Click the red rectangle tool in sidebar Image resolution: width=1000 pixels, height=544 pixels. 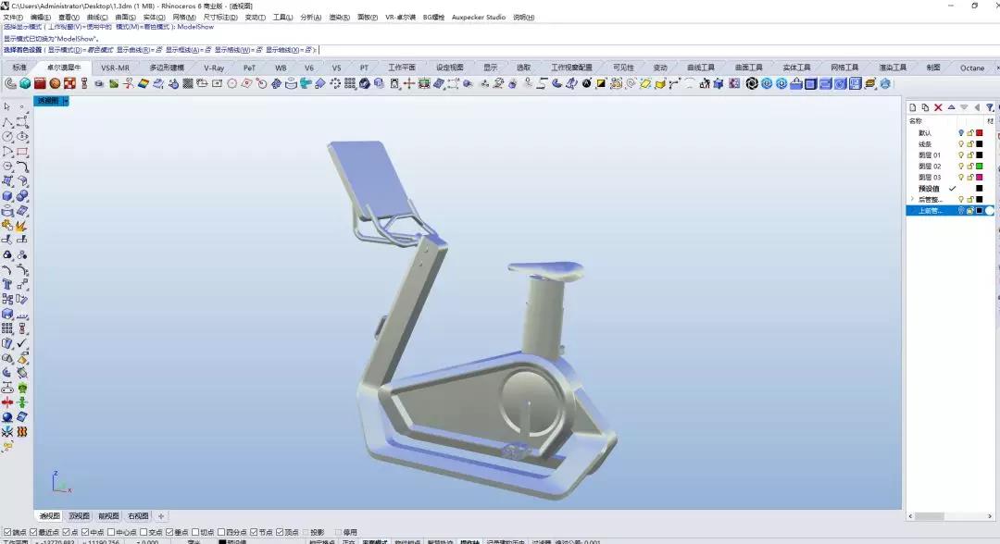tap(22, 152)
